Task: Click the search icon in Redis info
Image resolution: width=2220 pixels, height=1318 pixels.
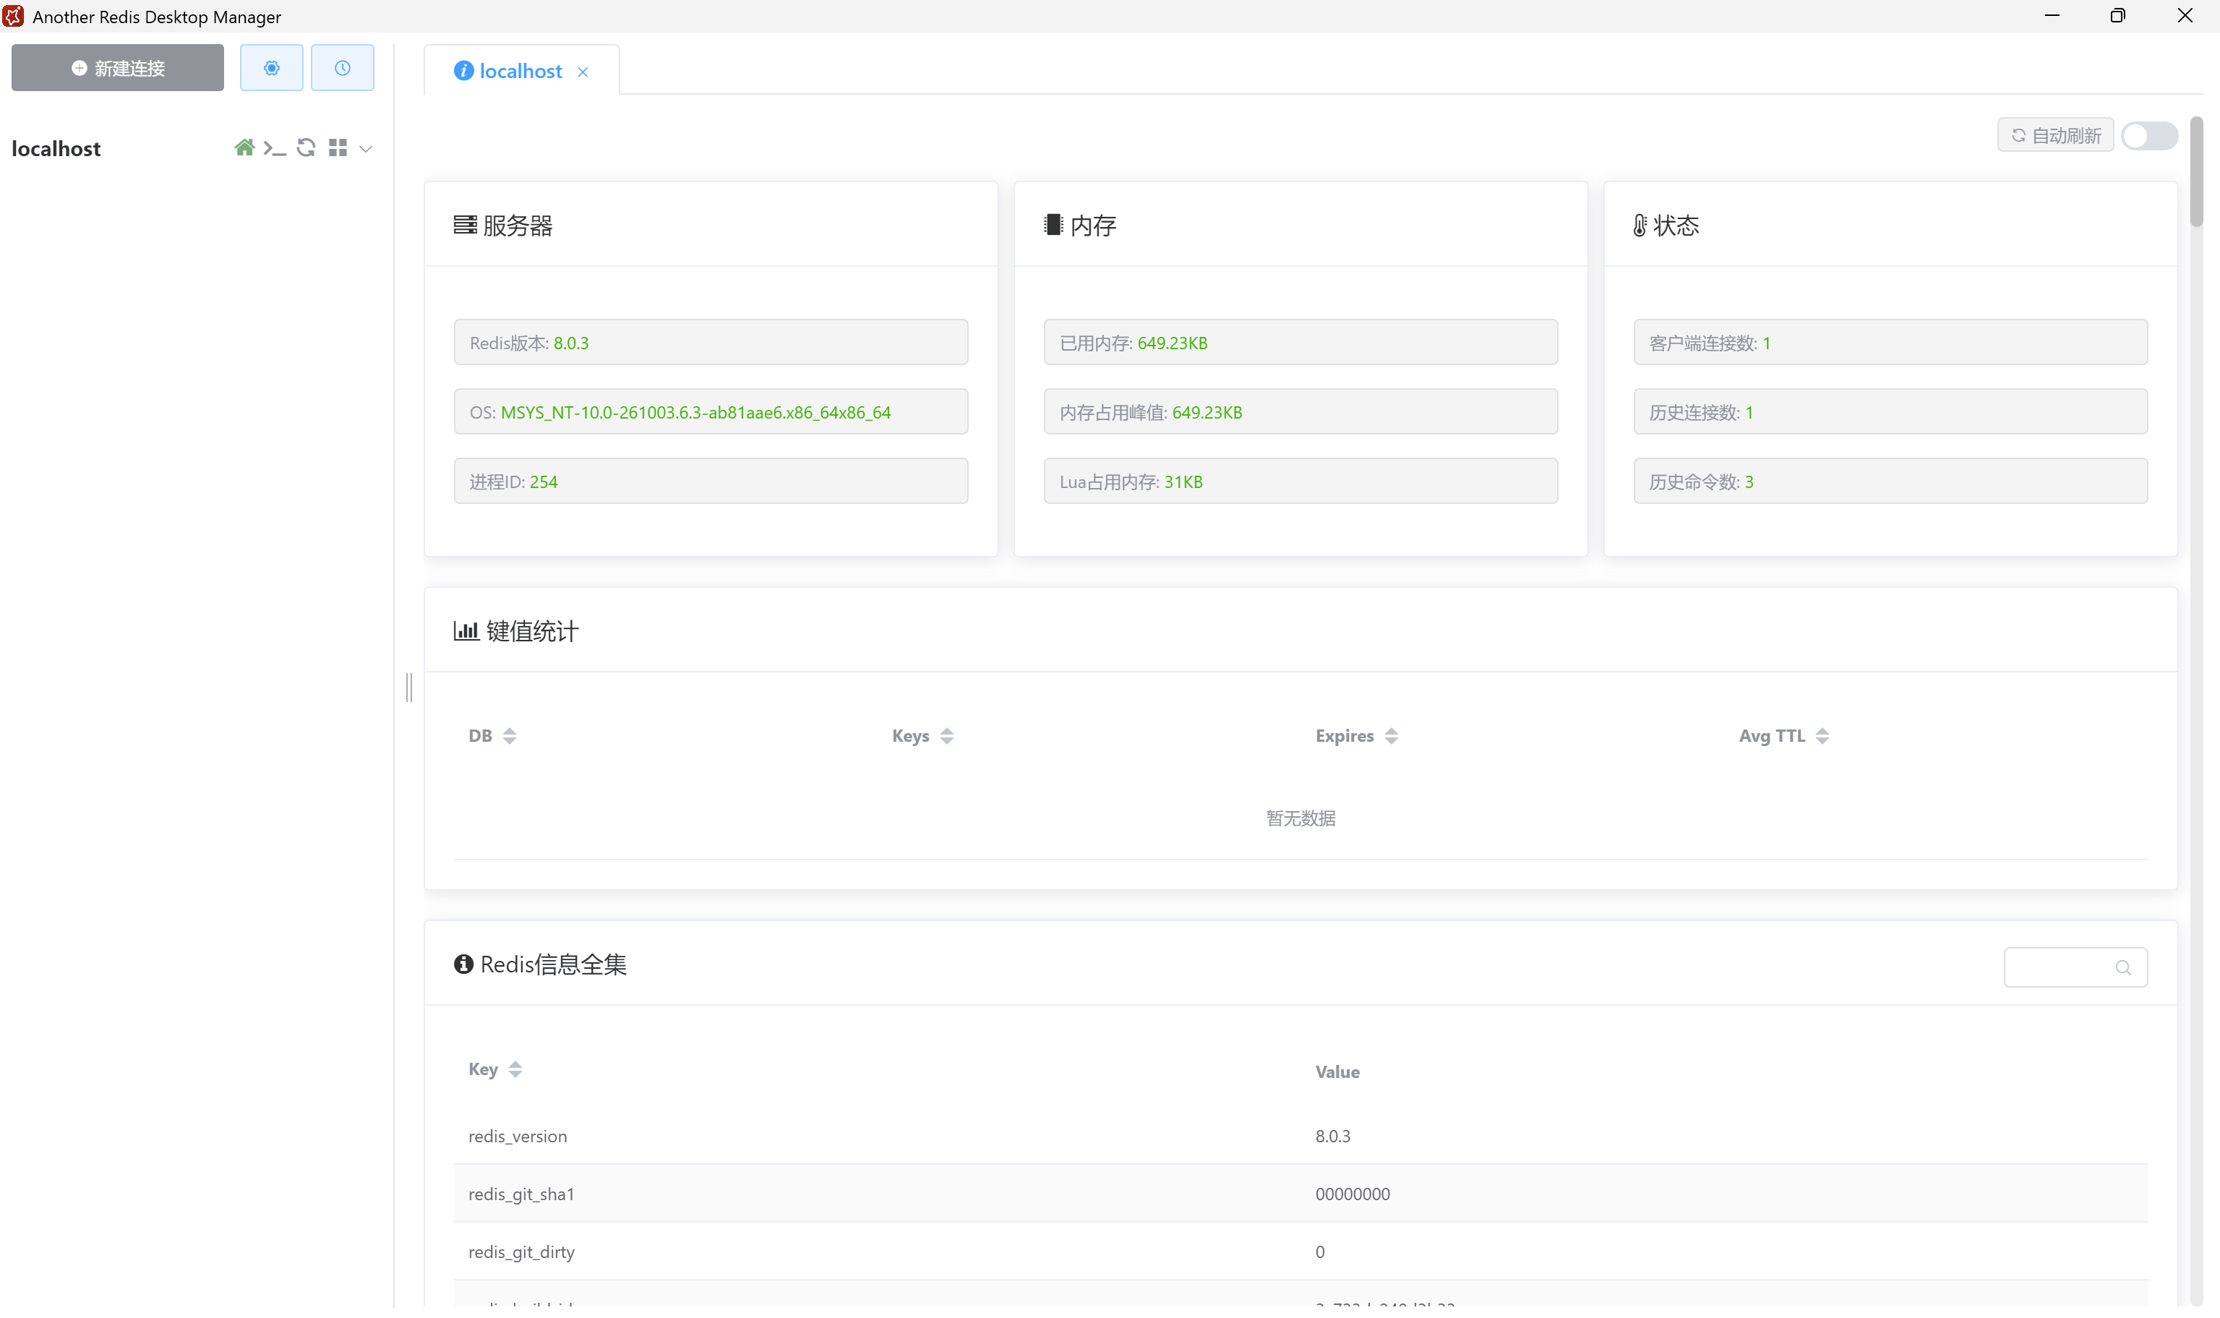Action: coord(2122,968)
